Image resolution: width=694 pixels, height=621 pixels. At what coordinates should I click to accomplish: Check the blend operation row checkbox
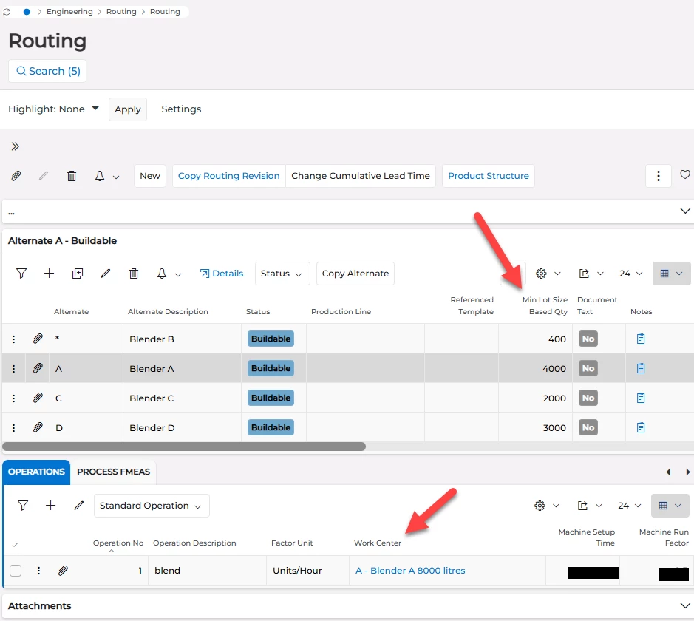coord(16,571)
